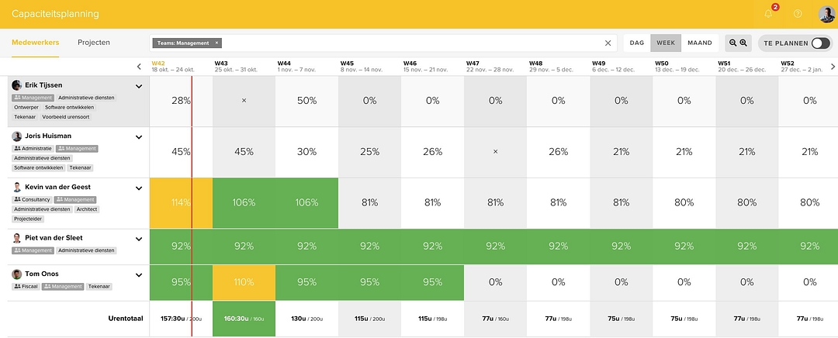The image size is (838, 338).
Task: Expand Erik Tijssen's row
Action: click(139, 87)
